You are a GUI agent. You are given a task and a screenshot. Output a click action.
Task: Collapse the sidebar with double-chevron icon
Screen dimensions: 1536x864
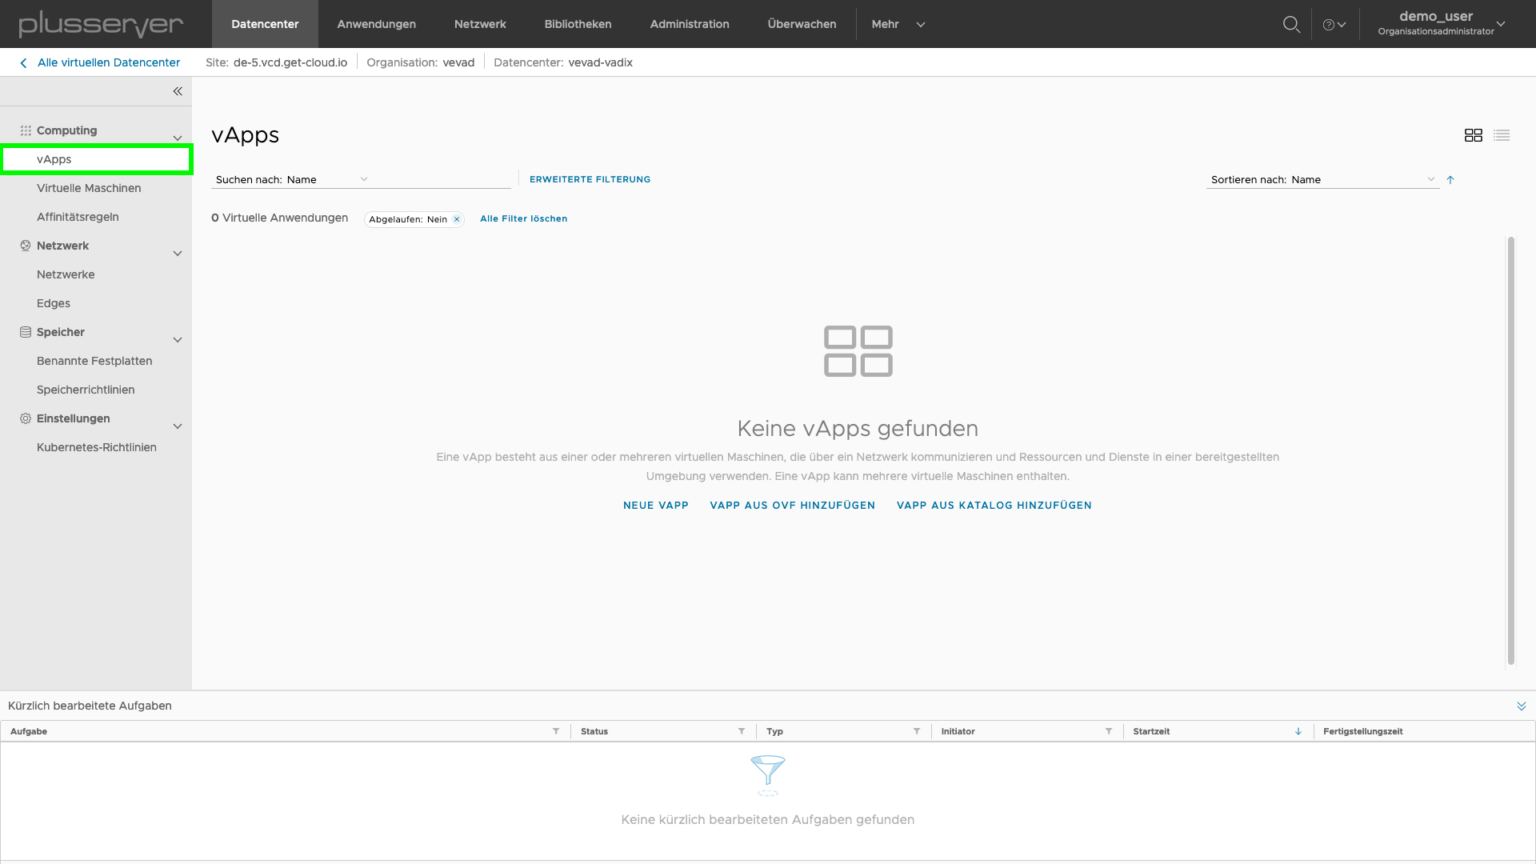pyautogui.click(x=178, y=91)
